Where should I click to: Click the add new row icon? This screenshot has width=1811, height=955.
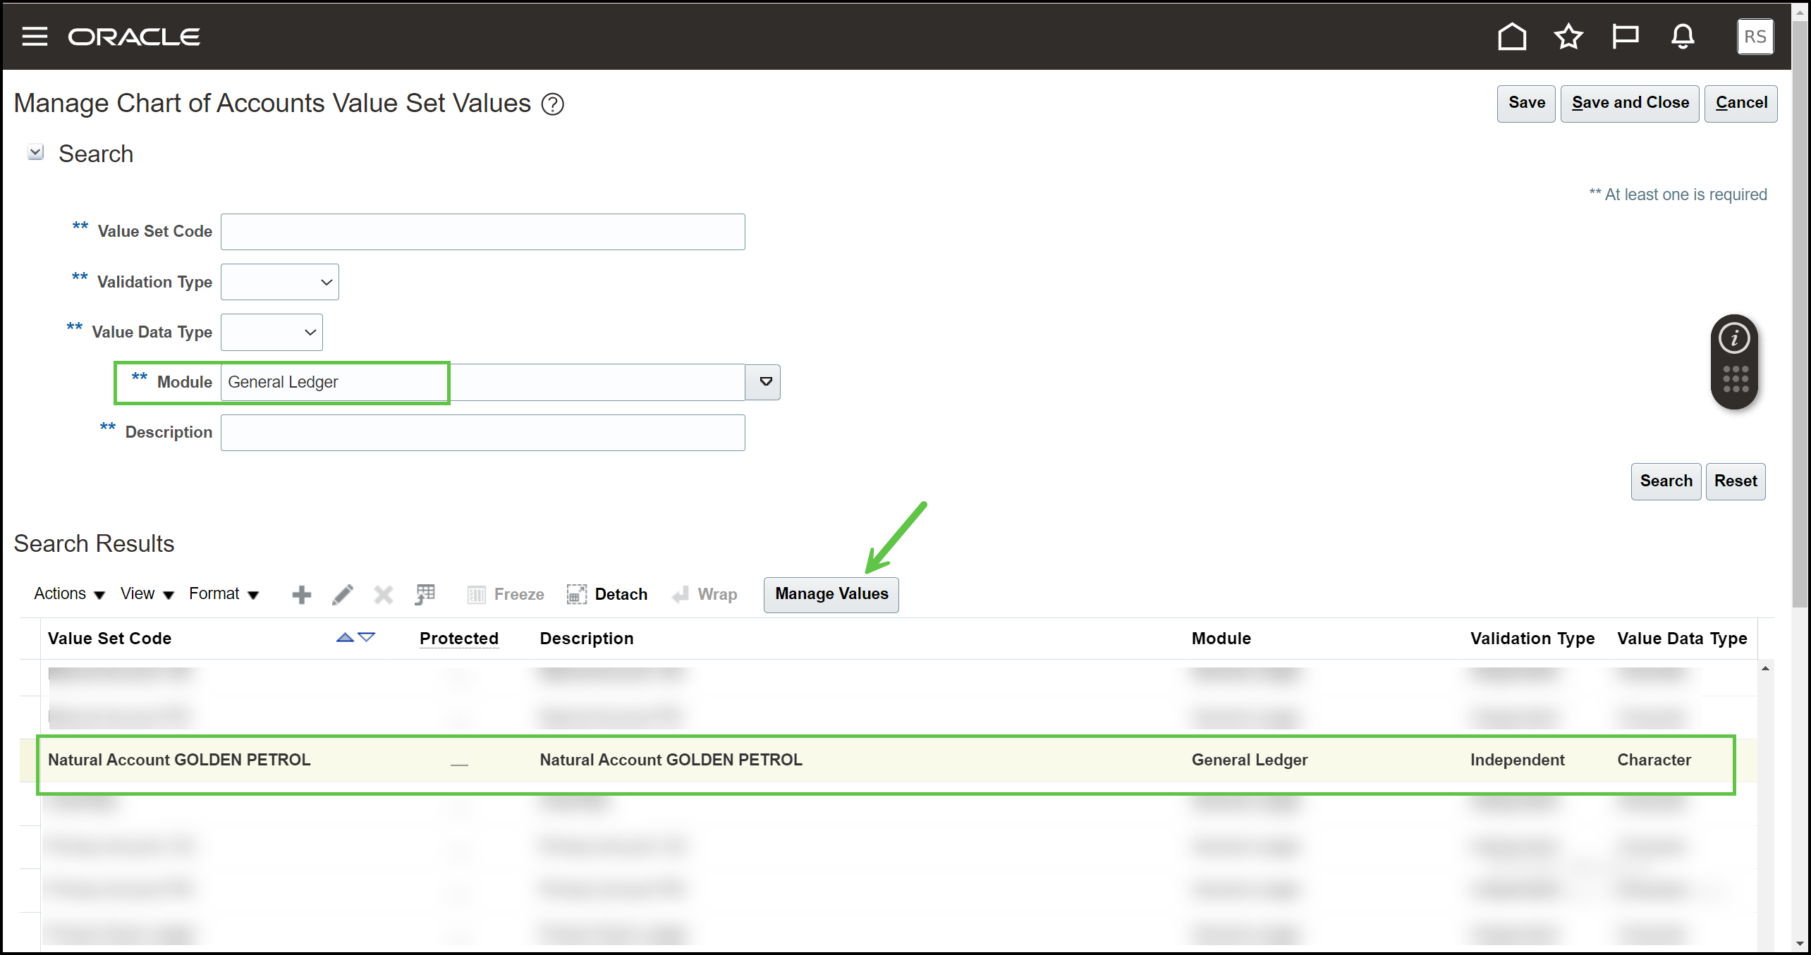(301, 594)
